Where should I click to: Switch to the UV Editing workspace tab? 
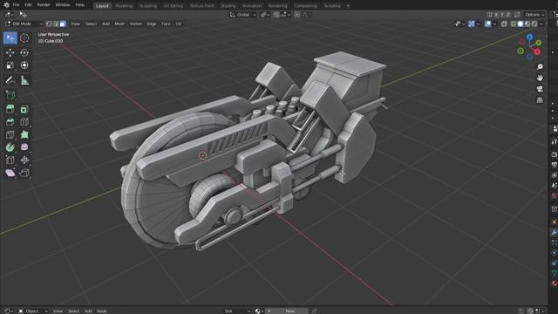click(x=173, y=6)
